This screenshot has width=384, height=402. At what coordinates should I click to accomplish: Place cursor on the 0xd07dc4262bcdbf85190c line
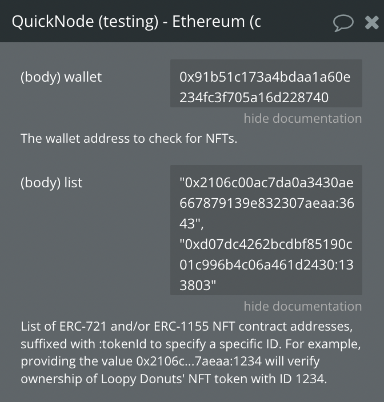pos(266,244)
